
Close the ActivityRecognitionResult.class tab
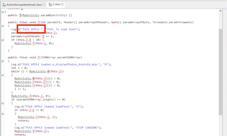click(44, 5)
